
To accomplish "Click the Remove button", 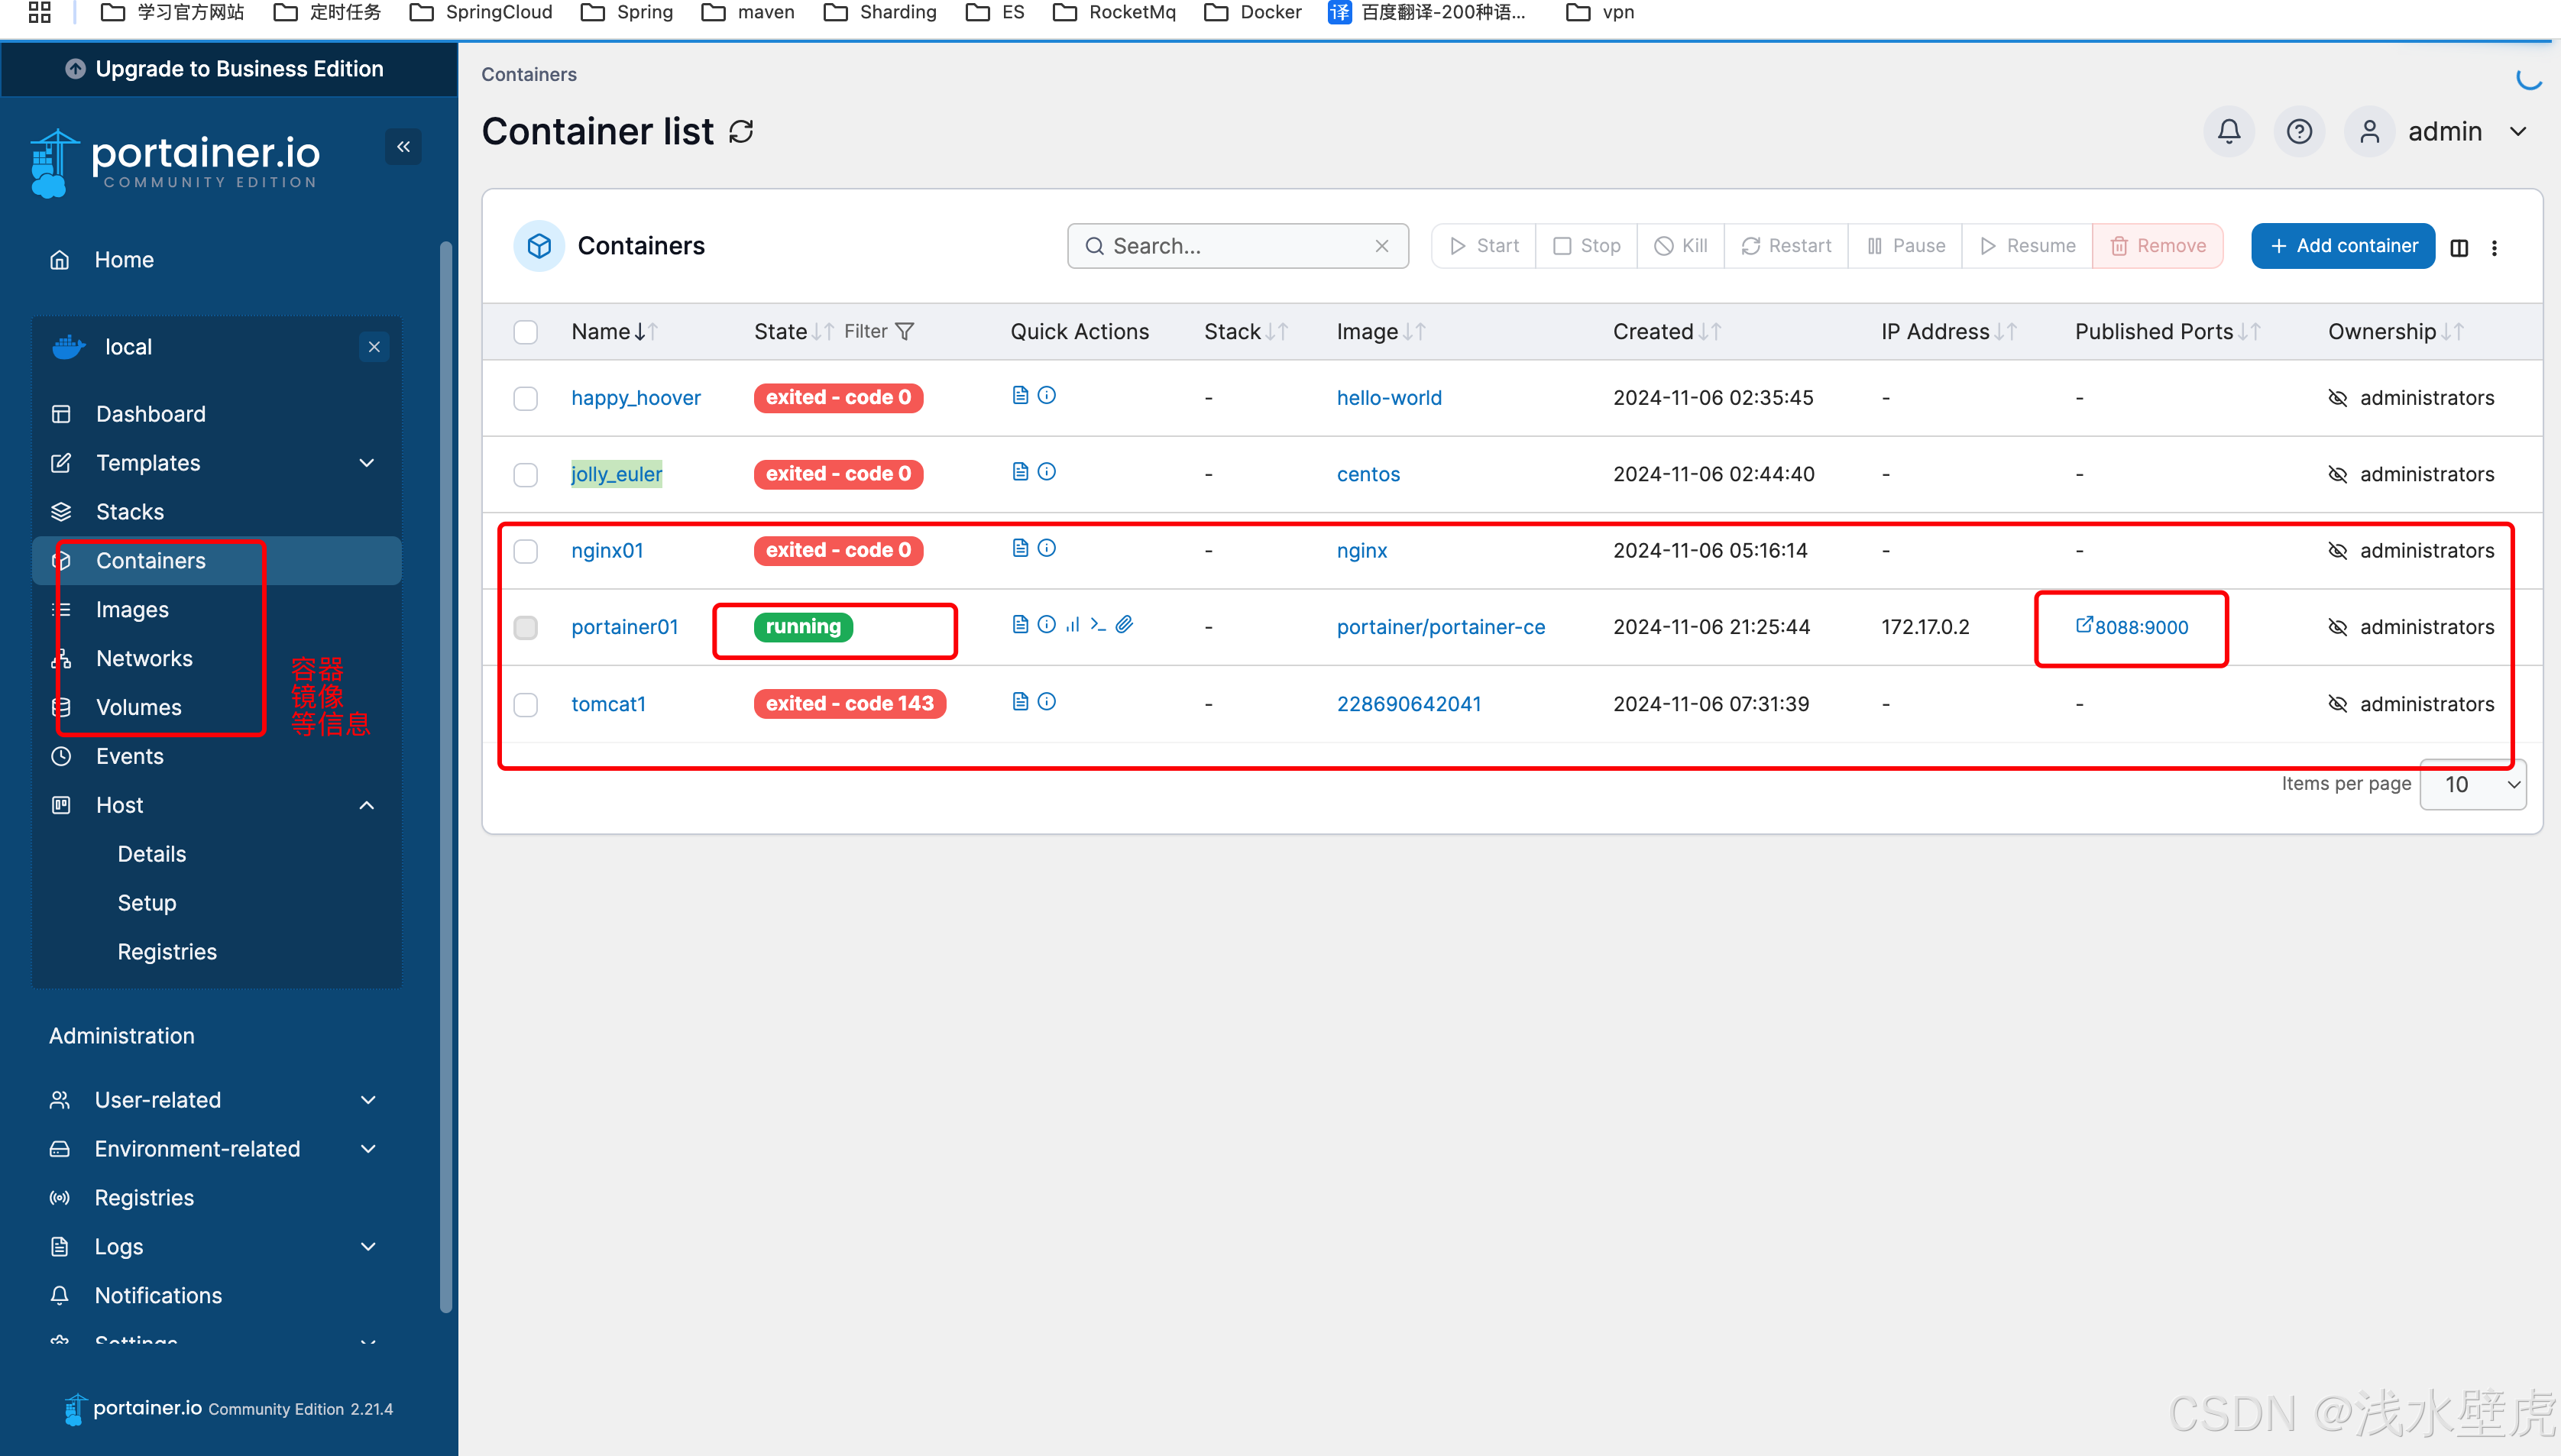I will tap(2158, 246).
